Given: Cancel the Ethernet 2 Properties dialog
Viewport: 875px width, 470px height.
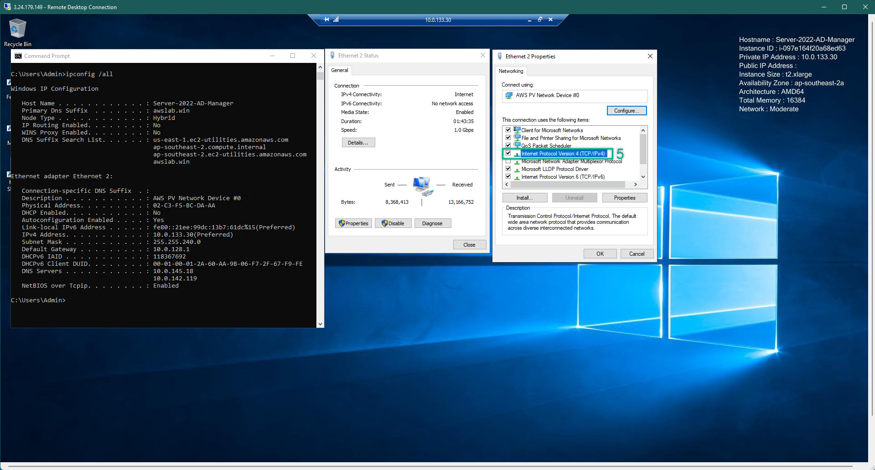Looking at the screenshot, I should click(637, 254).
